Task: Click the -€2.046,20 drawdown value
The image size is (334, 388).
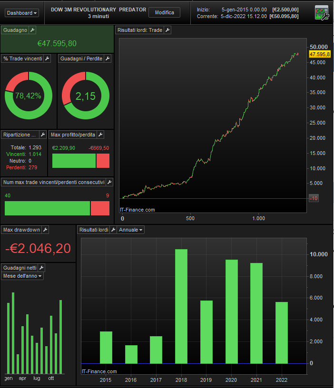Action: (x=38, y=248)
